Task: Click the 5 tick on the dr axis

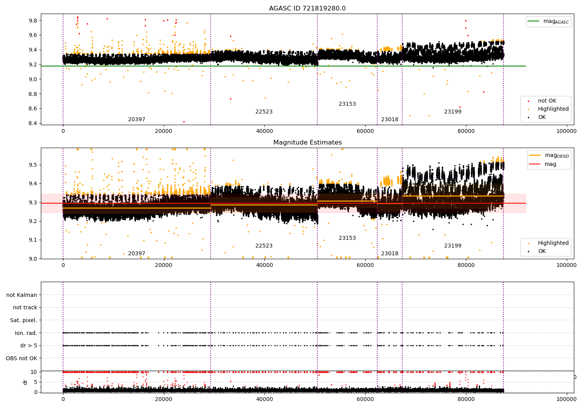Action: coord(36,382)
